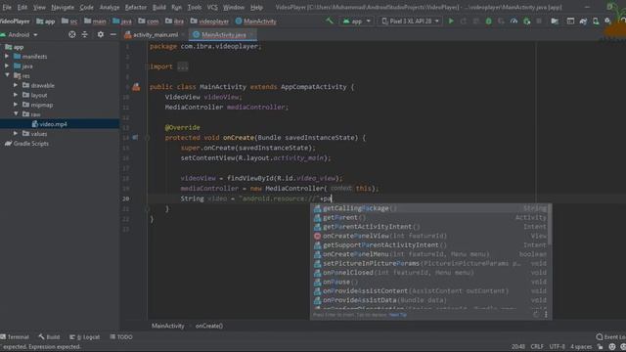Click the gutter icon beside class MainActivity
This screenshot has height=352, width=626.
click(136, 87)
